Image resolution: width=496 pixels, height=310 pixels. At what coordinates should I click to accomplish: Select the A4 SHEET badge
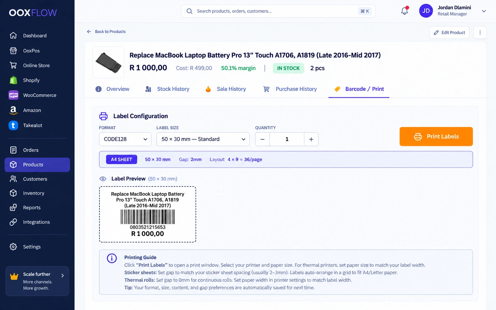(x=122, y=159)
